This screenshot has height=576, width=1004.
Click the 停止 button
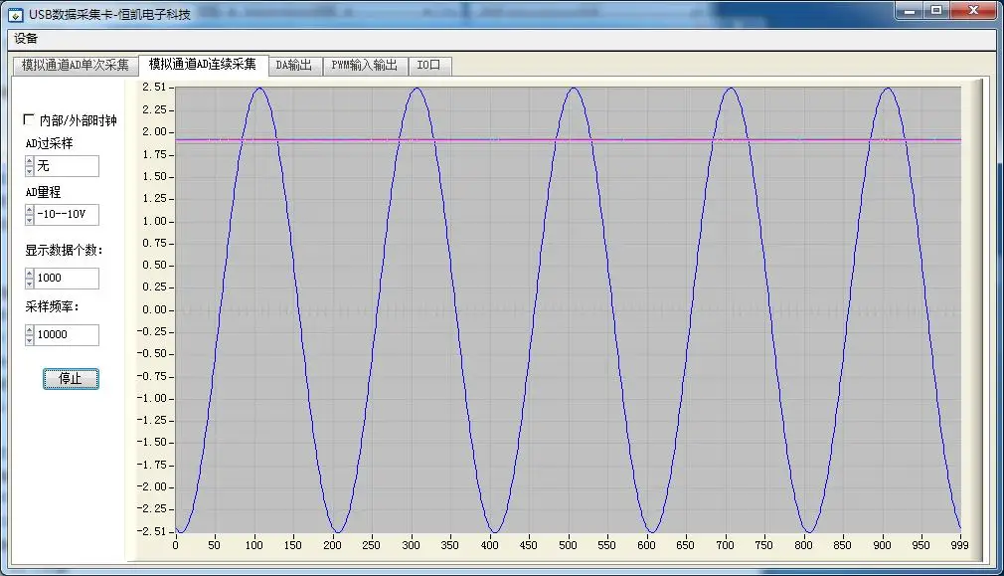71,379
